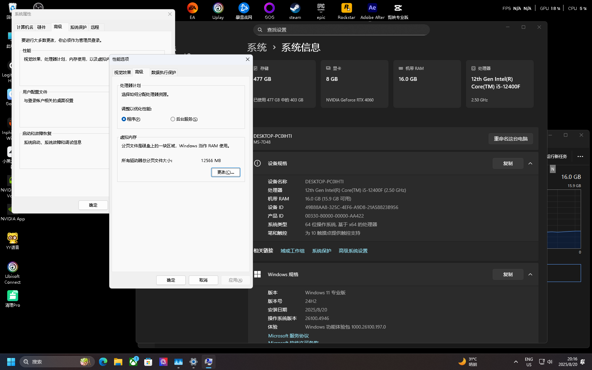Open the 清理Pro desktop icon
Screen dimensions: 592x370
13,299
